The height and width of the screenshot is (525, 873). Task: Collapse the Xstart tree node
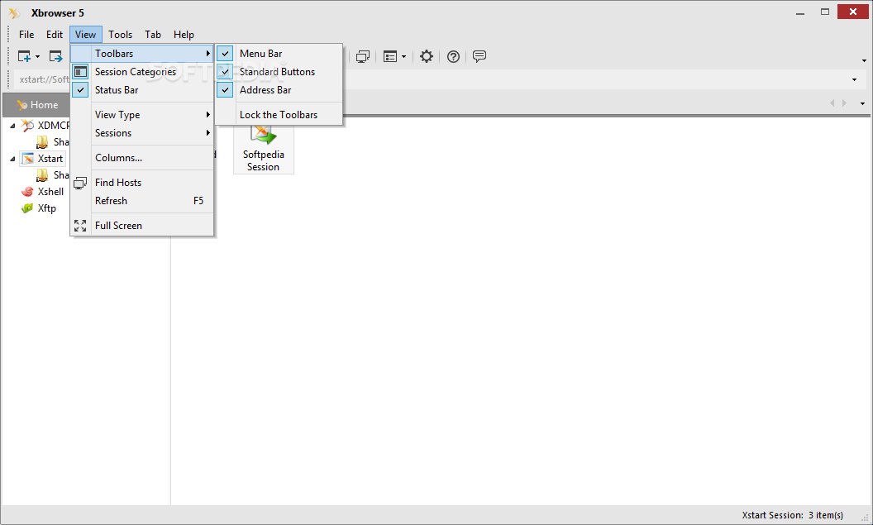[x=12, y=160]
